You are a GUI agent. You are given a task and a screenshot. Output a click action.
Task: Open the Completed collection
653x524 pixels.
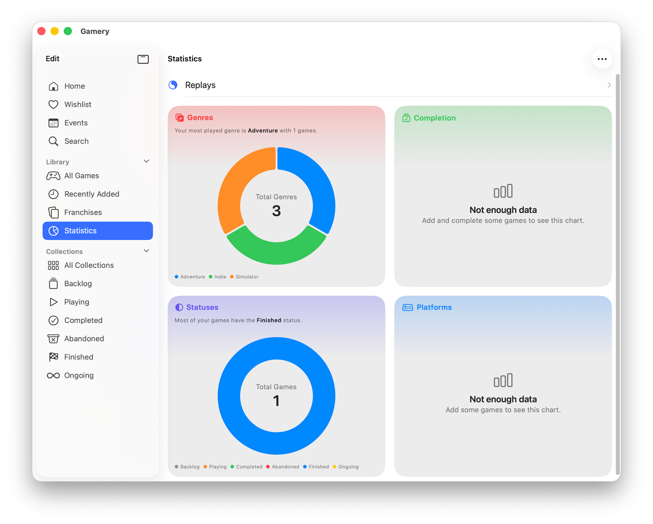coord(83,320)
